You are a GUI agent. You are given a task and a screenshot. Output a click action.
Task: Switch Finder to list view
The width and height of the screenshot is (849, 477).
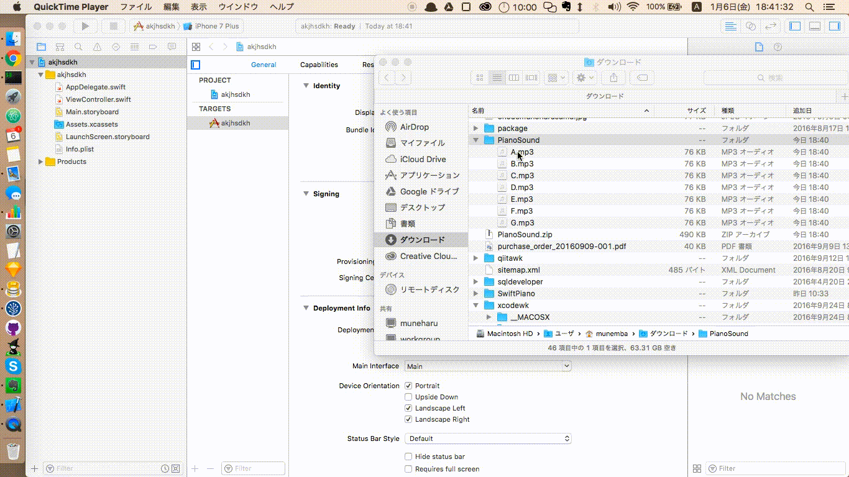(x=497, y=78)
